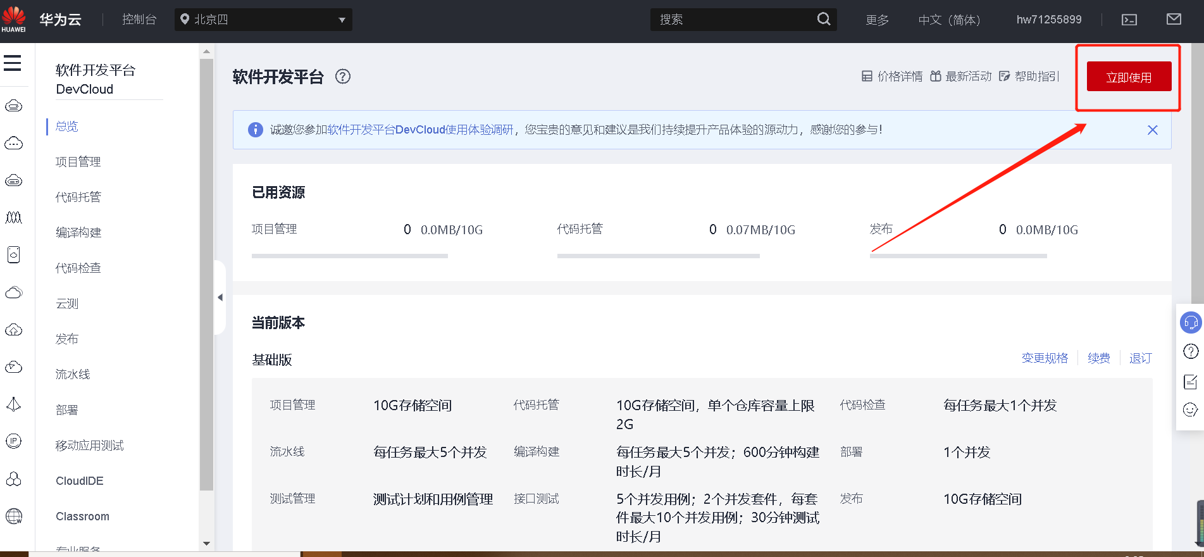Click the 华为云 brand text
Screen dimensions: 1204x557
coord(61,20)
